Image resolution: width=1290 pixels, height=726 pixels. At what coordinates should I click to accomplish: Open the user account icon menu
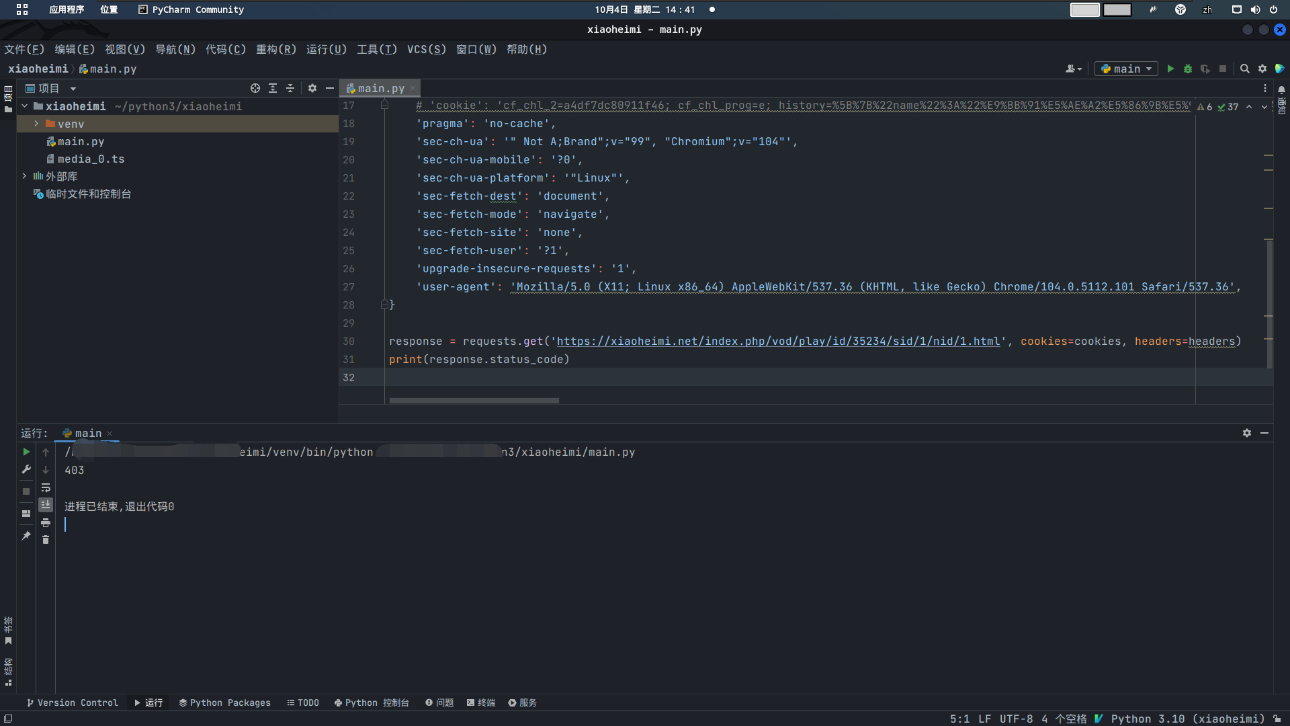(1074, 69)
